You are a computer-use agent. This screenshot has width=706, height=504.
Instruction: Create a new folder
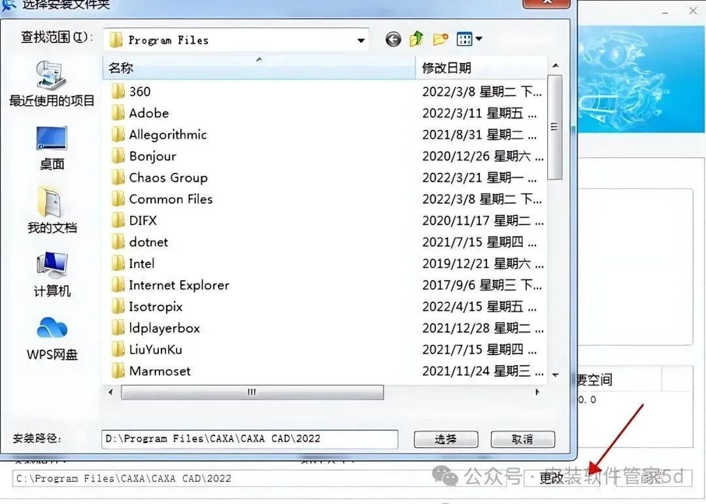point(441,39)
